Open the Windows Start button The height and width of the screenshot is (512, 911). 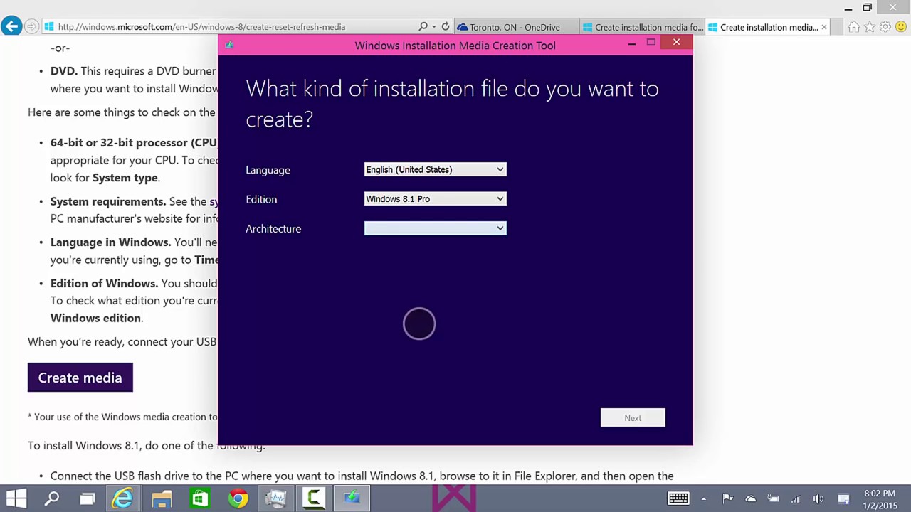tap(16, 498)
